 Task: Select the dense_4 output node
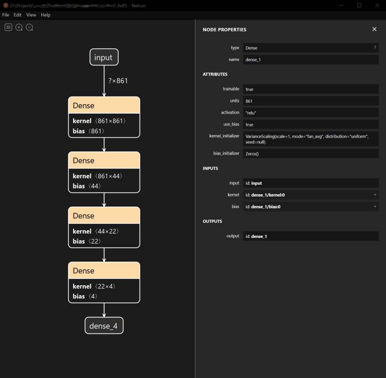tap(104, 326)
